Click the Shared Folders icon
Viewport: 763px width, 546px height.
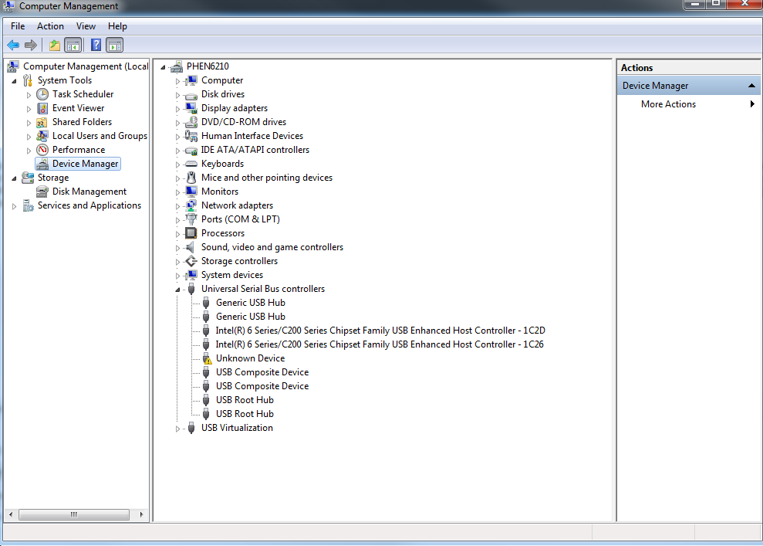[42, 122]
